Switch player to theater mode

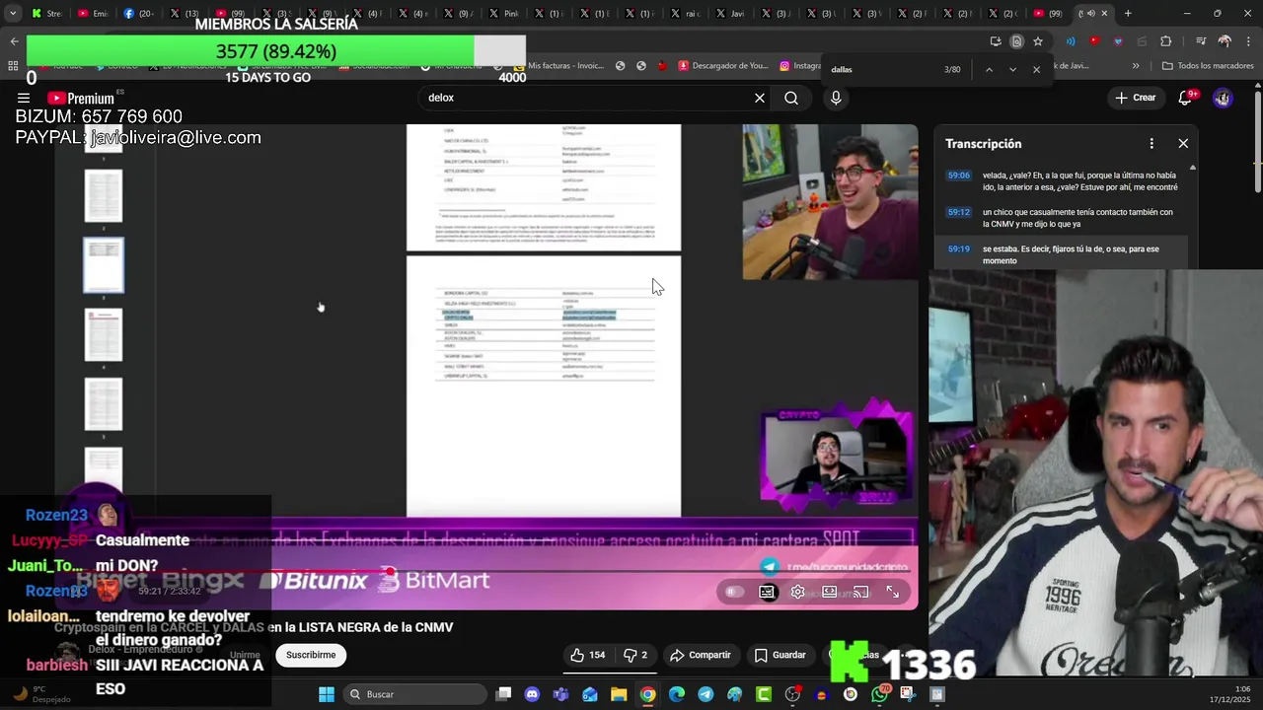click(830, 592)
